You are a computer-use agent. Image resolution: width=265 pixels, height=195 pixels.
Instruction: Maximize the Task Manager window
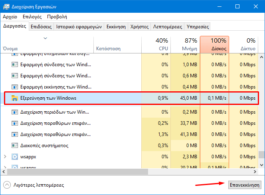pos(237,7)
